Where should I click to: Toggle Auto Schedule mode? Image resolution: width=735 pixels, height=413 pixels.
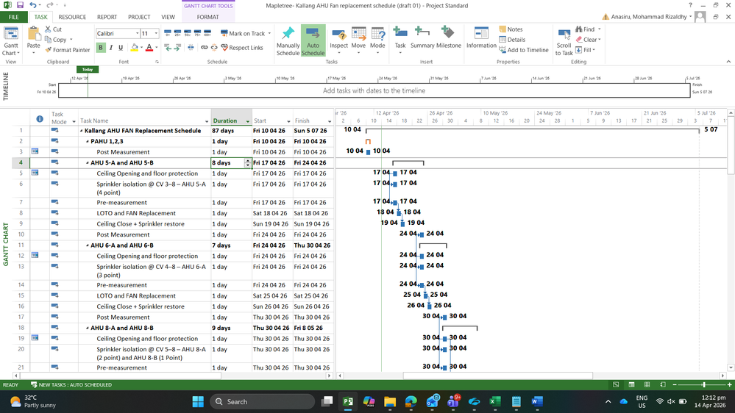[x=313, y=40]
